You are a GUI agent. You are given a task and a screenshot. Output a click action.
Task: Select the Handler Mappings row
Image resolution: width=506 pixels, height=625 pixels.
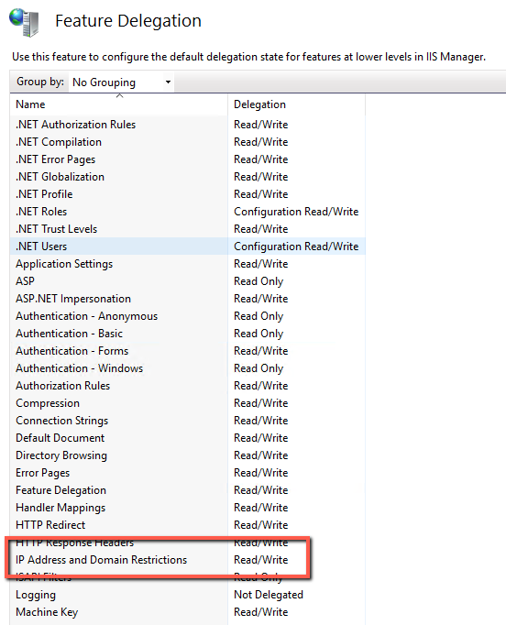[x=187, y=508]
